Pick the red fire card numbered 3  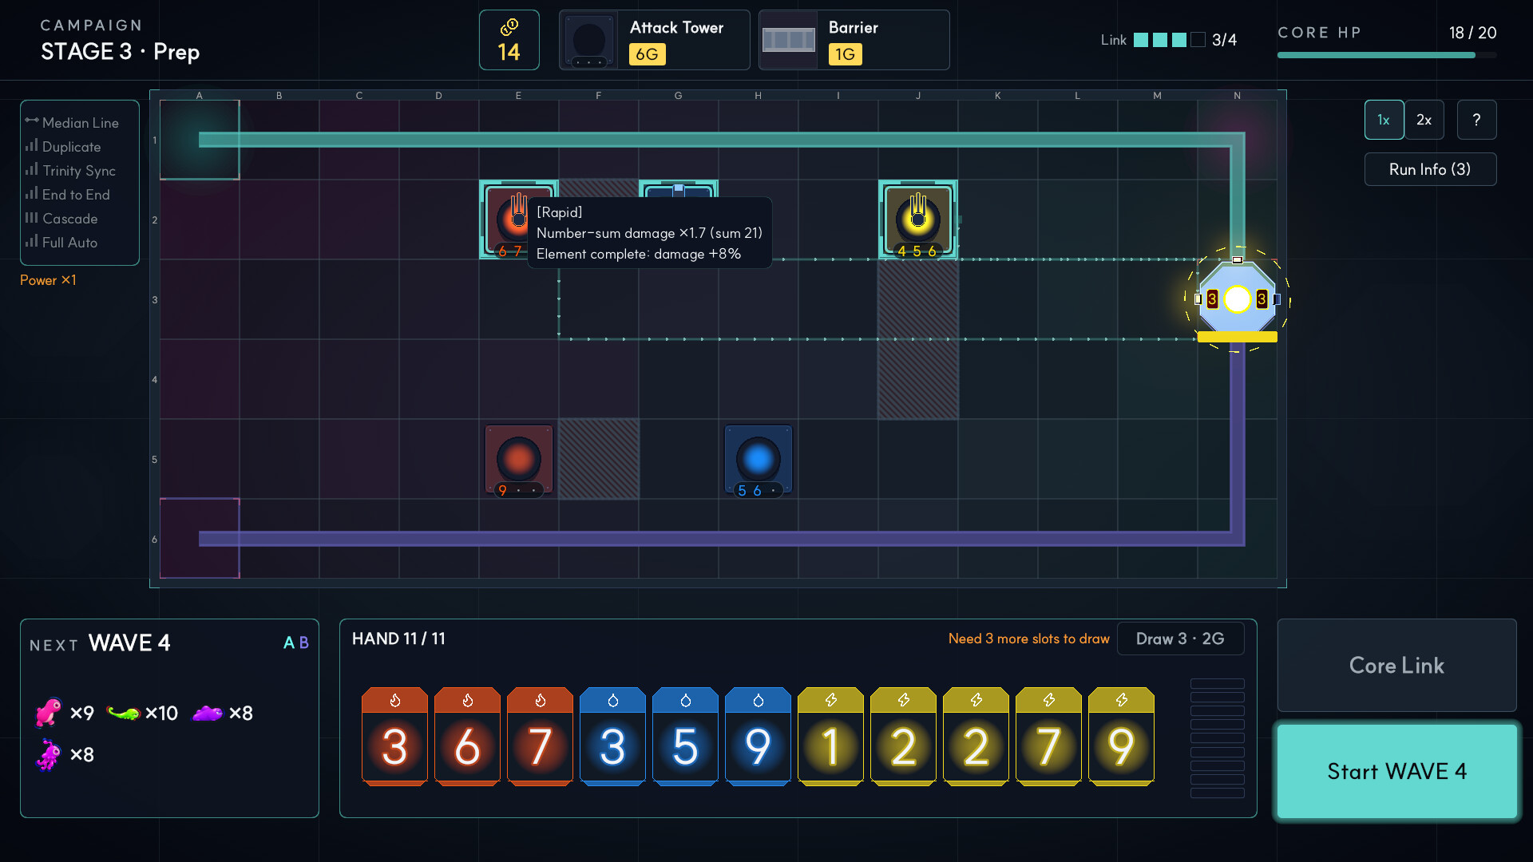394,737
